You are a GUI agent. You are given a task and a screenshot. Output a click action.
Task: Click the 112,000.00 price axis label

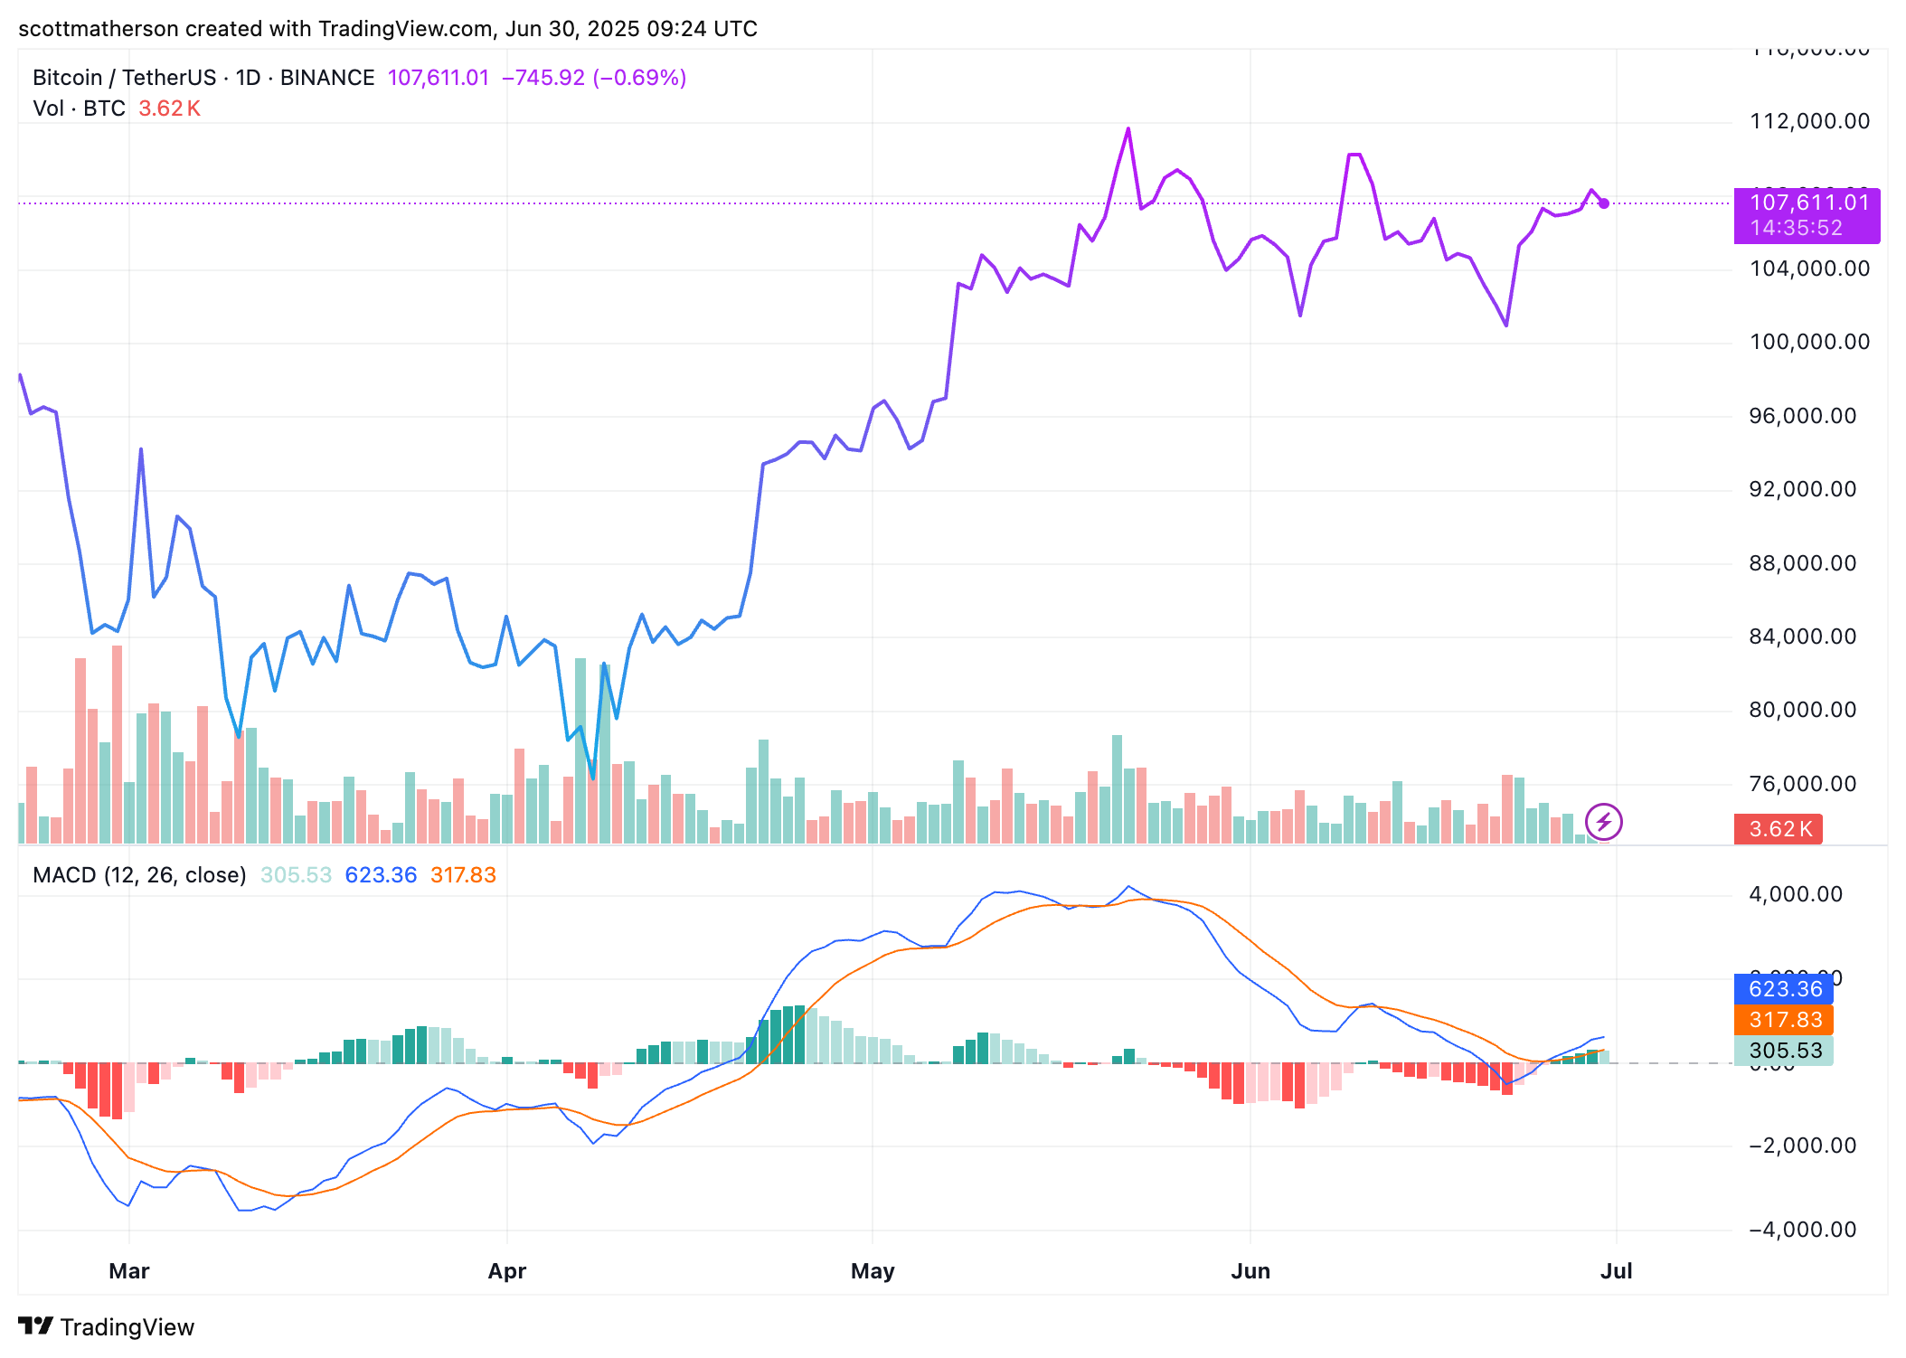click(1809, 121)
